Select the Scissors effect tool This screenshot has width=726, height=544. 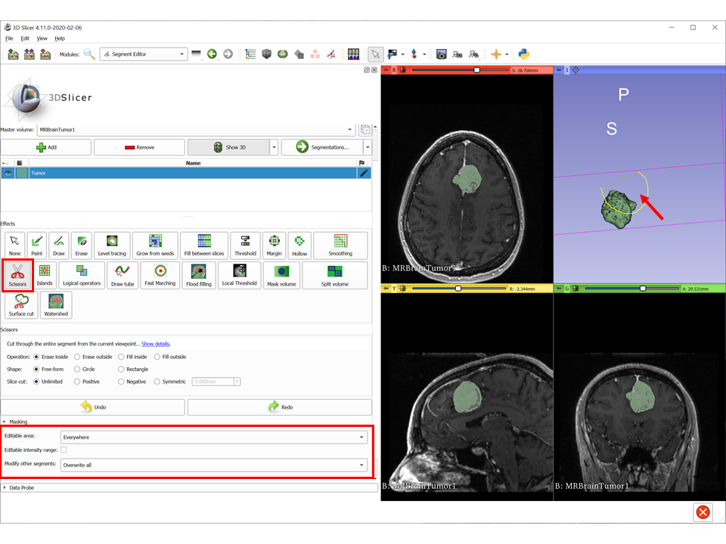(17, 275)
